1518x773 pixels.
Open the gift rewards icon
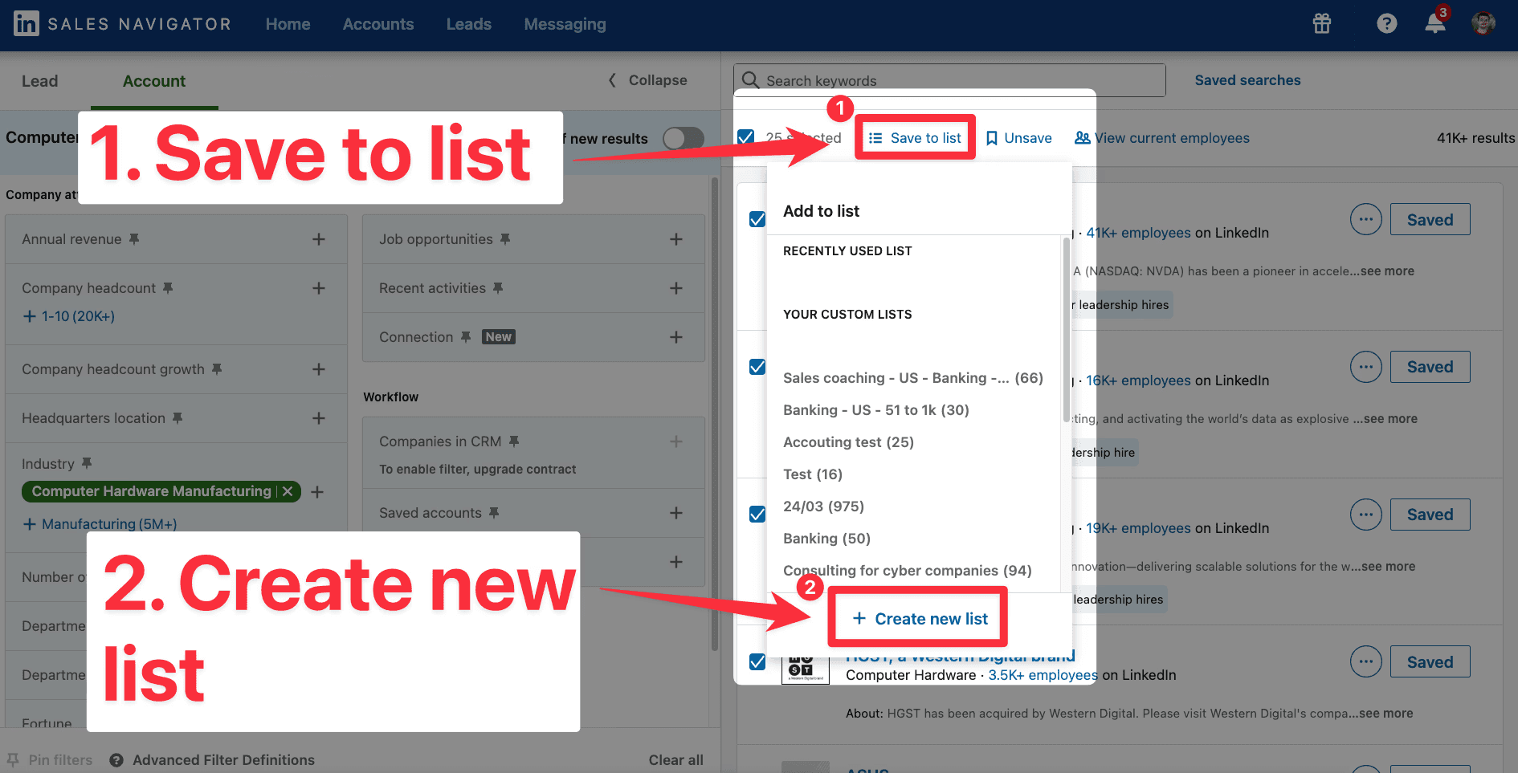tap(1322, 23)
